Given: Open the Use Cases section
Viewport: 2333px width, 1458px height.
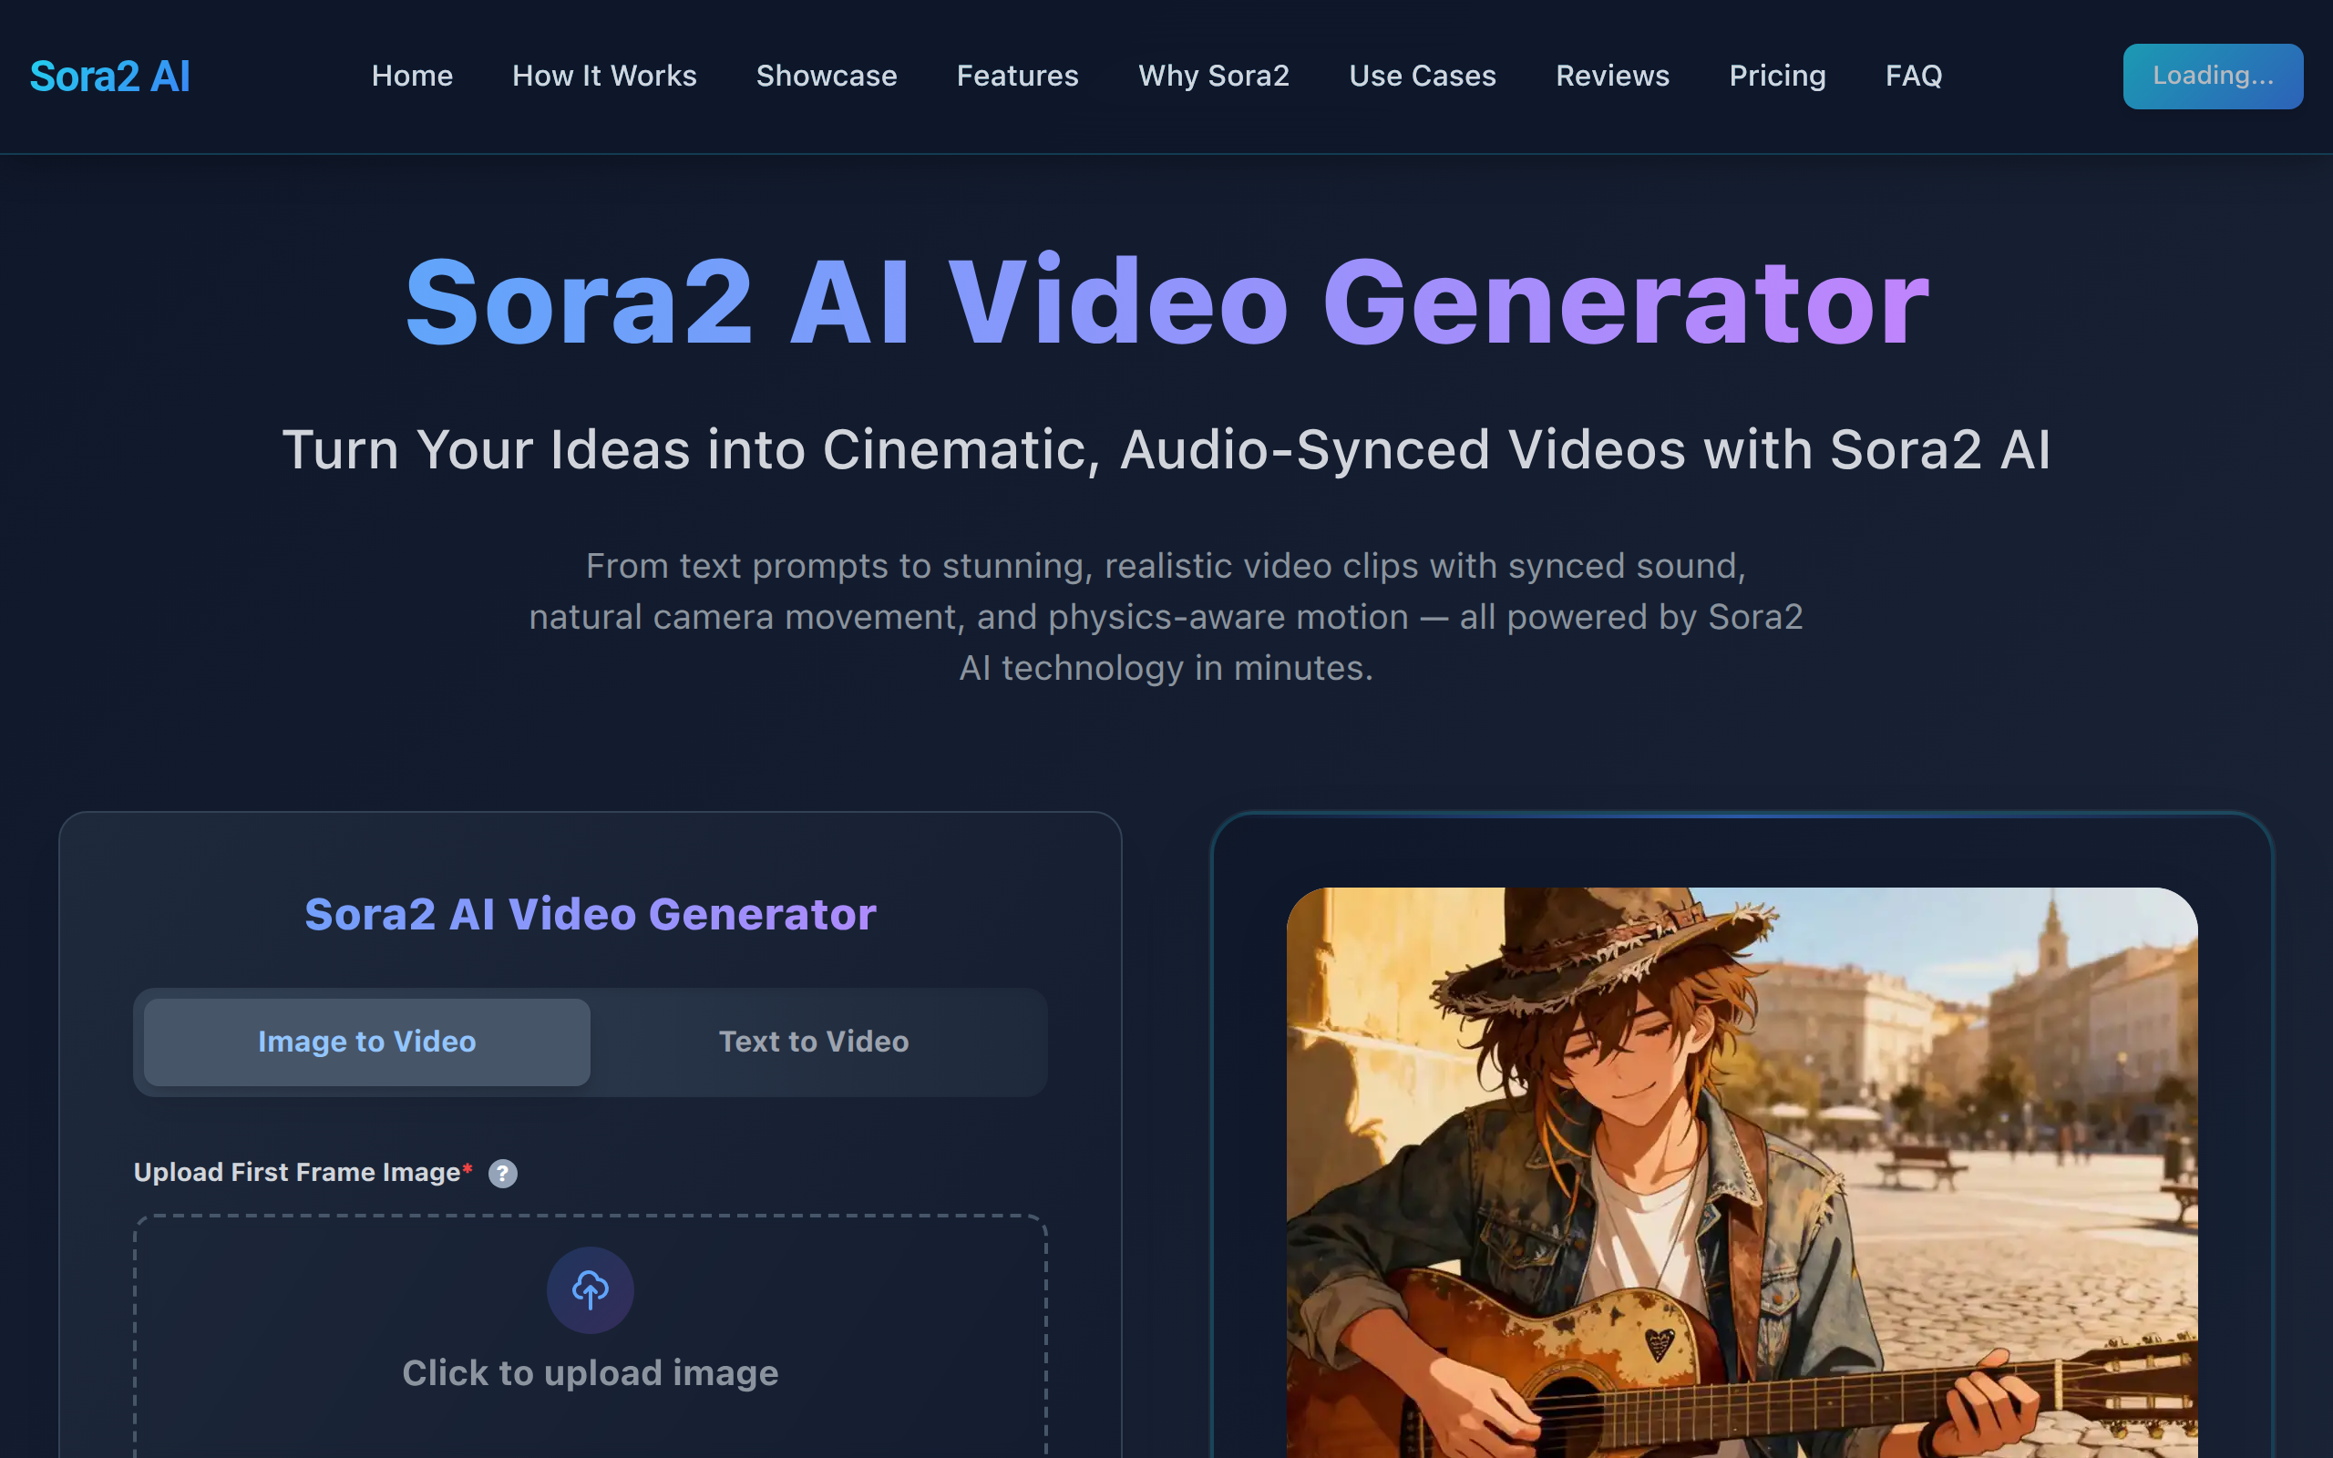Looking at the screenshot, I should [x=1422, y=77].
